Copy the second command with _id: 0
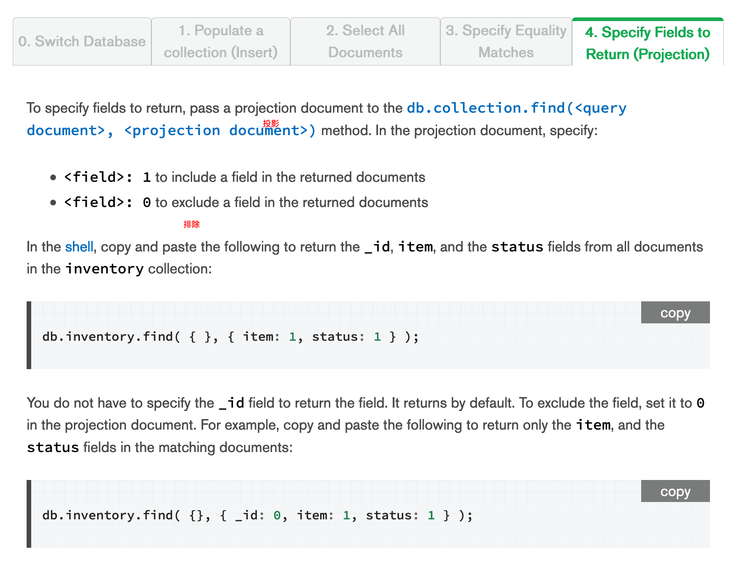This screenshot has height=567, width=732. click(675, 491)
